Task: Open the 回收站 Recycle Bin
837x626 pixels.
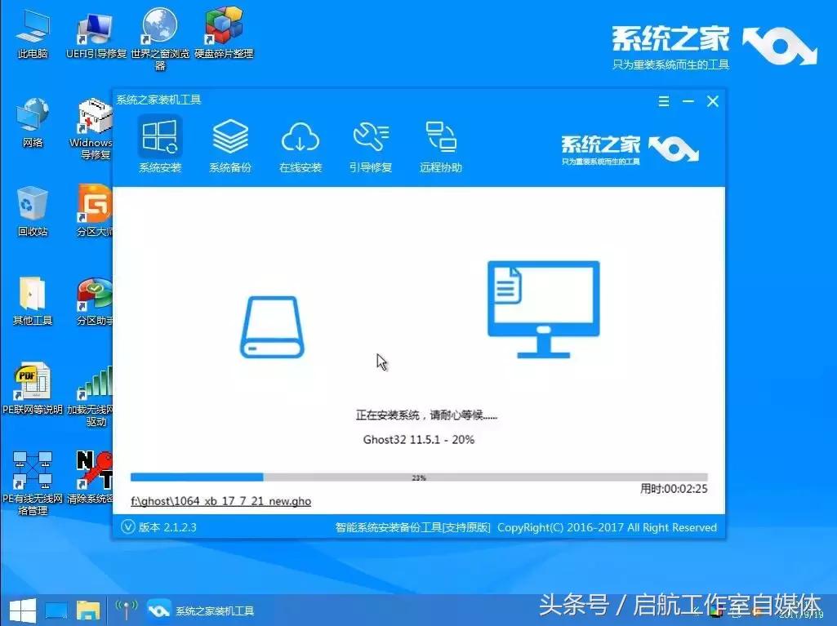Action: tap(31, 208)
